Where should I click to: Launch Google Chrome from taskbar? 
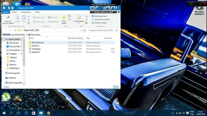[x=48, y=113]
